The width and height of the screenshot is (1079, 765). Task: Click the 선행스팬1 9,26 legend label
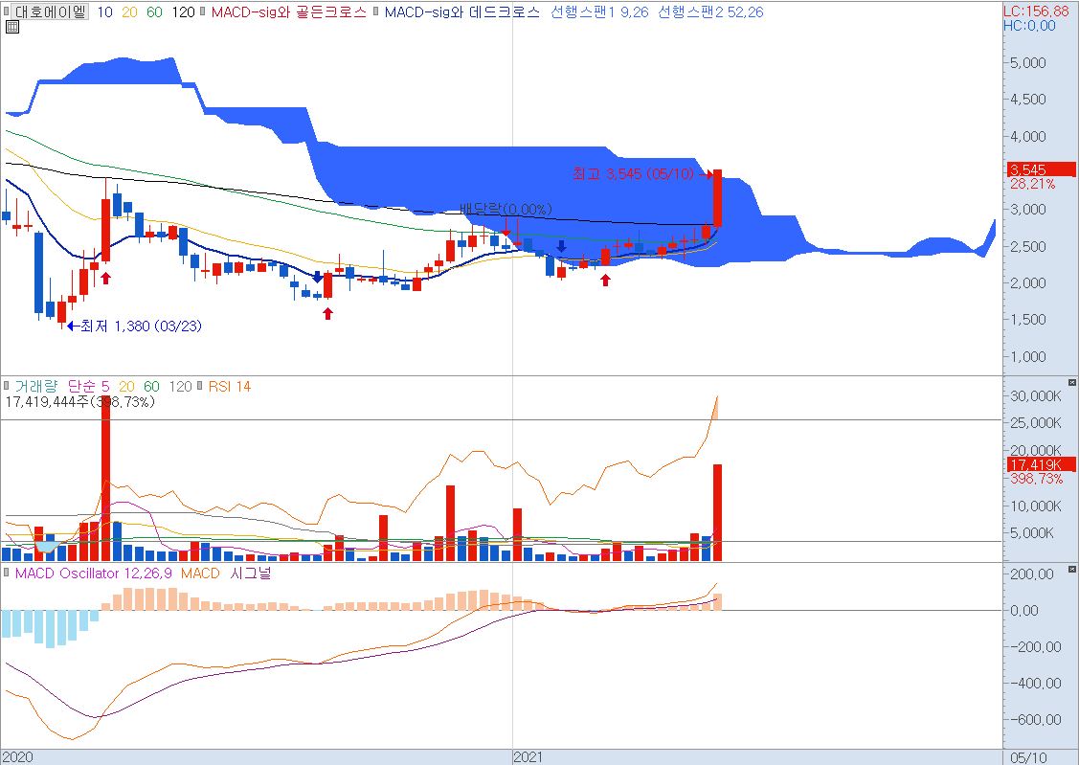(599, 11)
